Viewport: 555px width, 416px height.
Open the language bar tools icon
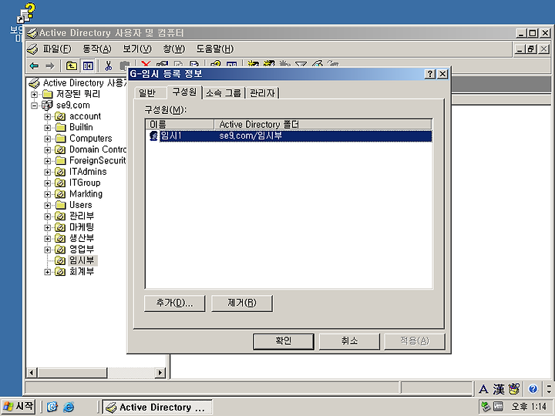click(x=513, y=390)
